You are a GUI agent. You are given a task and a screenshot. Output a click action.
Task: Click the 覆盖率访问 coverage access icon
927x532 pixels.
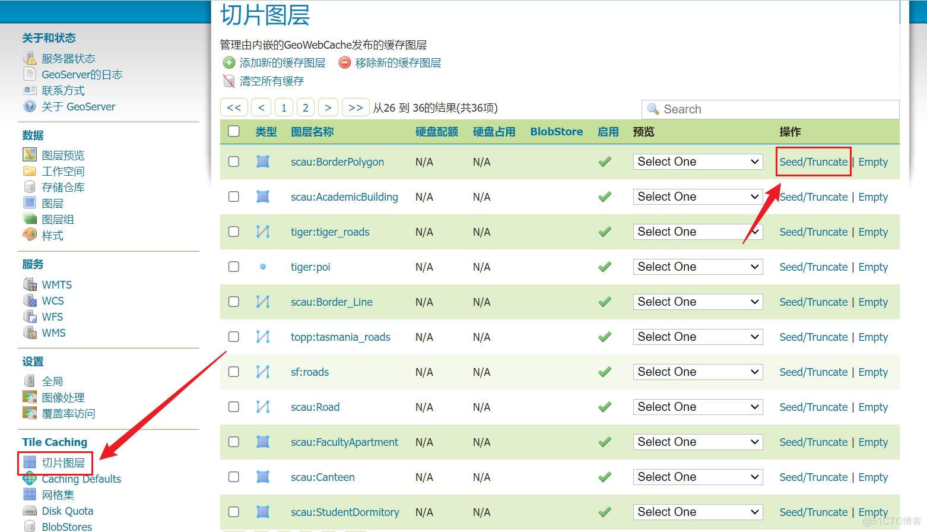pyautogui.click(x=30, y=413)
